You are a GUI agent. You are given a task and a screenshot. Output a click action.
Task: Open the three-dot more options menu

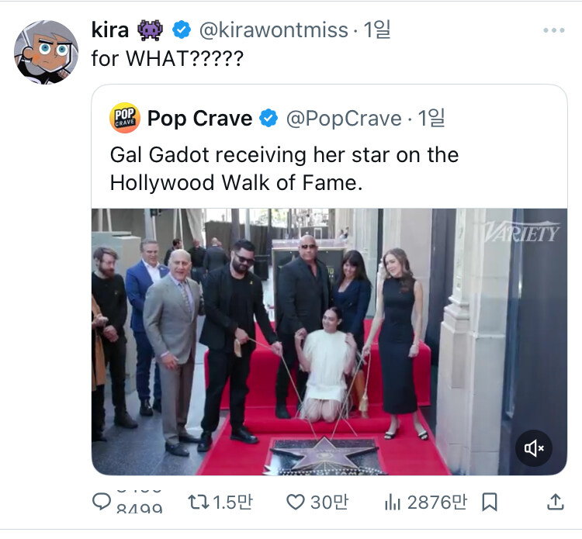click(x=553, y=30)
